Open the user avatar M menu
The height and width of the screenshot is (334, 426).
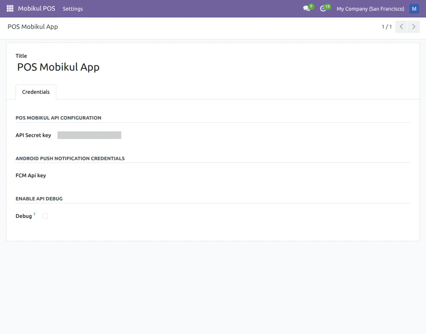click(414, 9)
